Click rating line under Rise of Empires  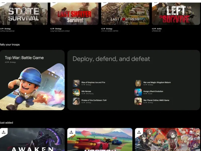click(x=86, y=85)
